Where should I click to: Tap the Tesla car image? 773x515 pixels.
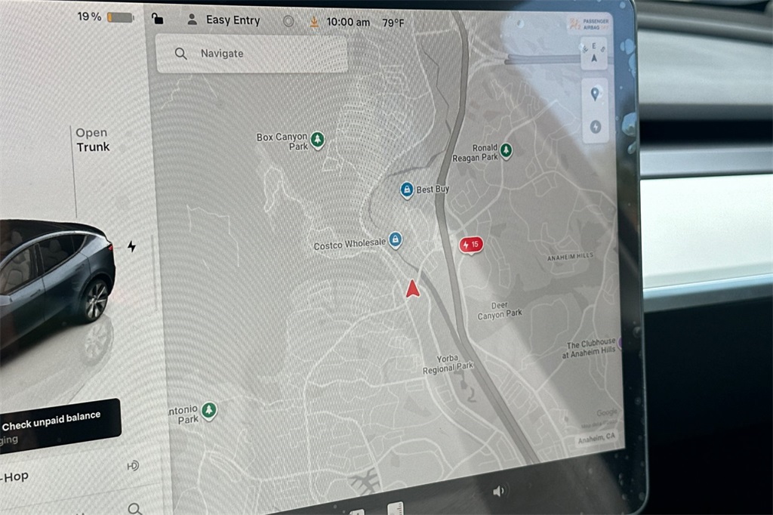(55, 271)
